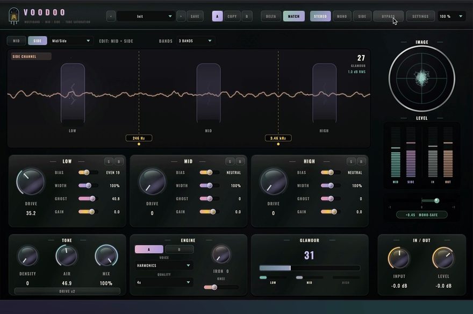Go to previous preset arrow
This screenshot has width=473, height=314.
coord(111,16)
